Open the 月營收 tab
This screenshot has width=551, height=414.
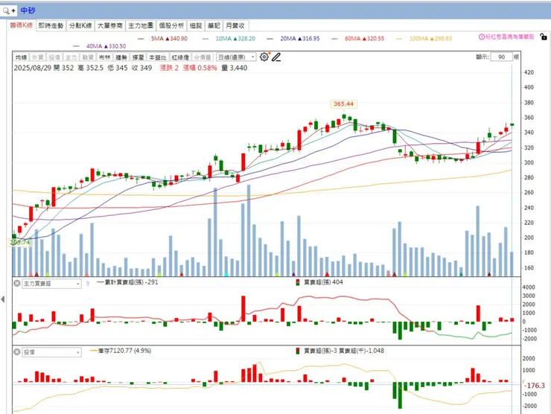tap(235, 25)
